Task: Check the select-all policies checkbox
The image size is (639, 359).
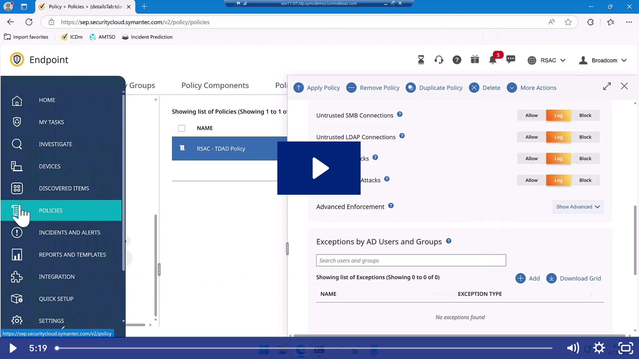Action: tap(182, 128)
